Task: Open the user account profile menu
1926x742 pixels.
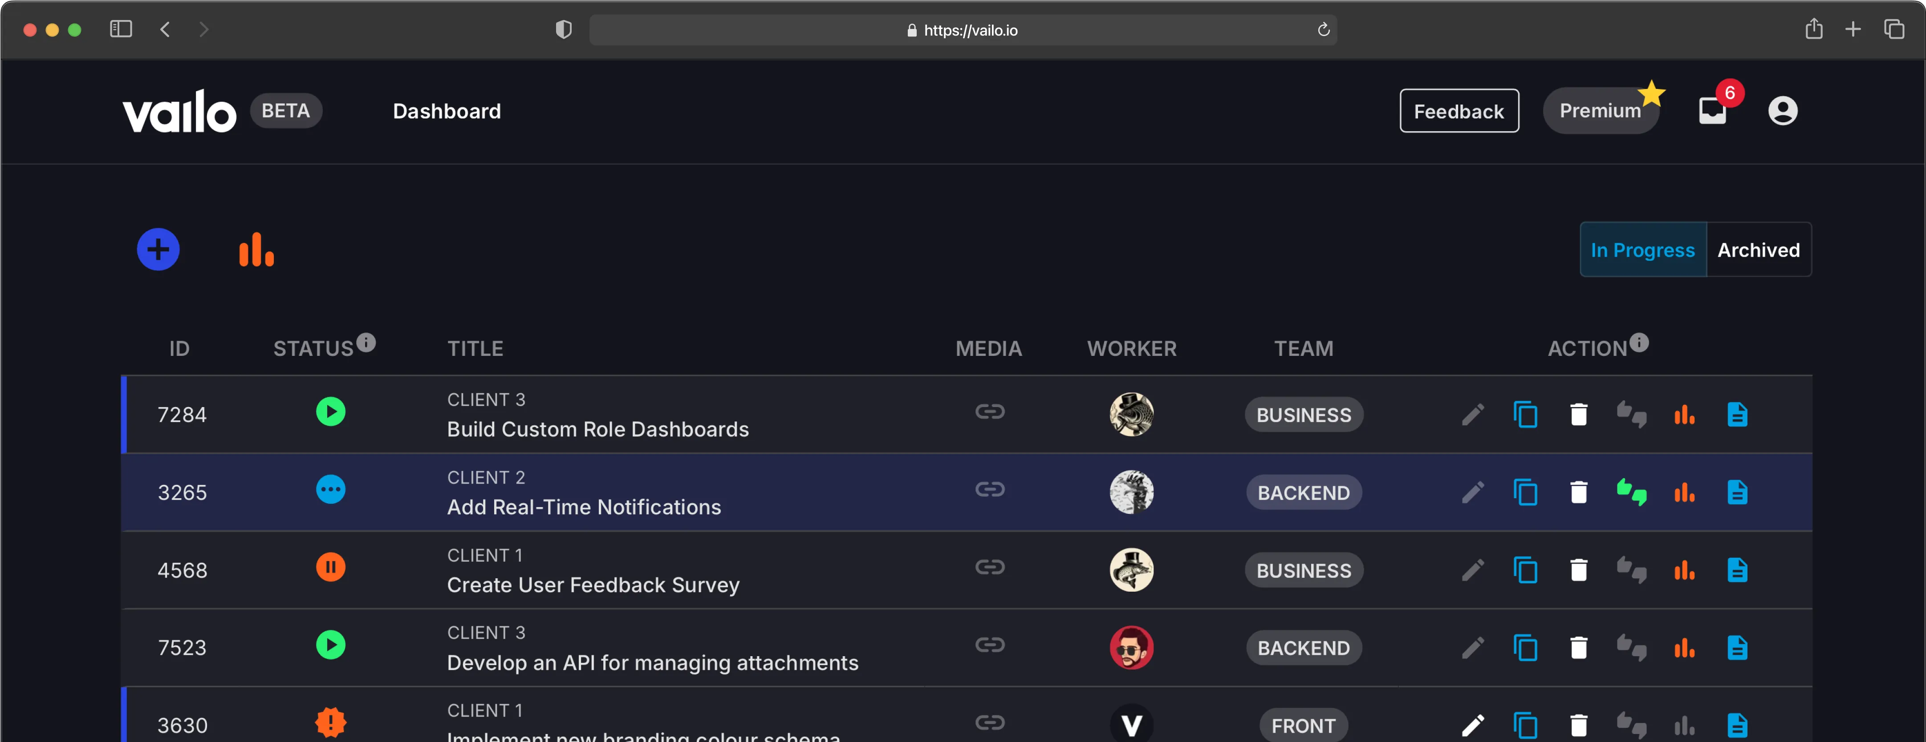Action: pyautogui.click(x=1783, y=111)
